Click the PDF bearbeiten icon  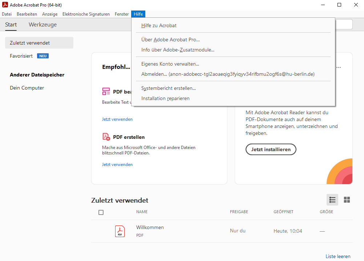[x=106, y=91]
